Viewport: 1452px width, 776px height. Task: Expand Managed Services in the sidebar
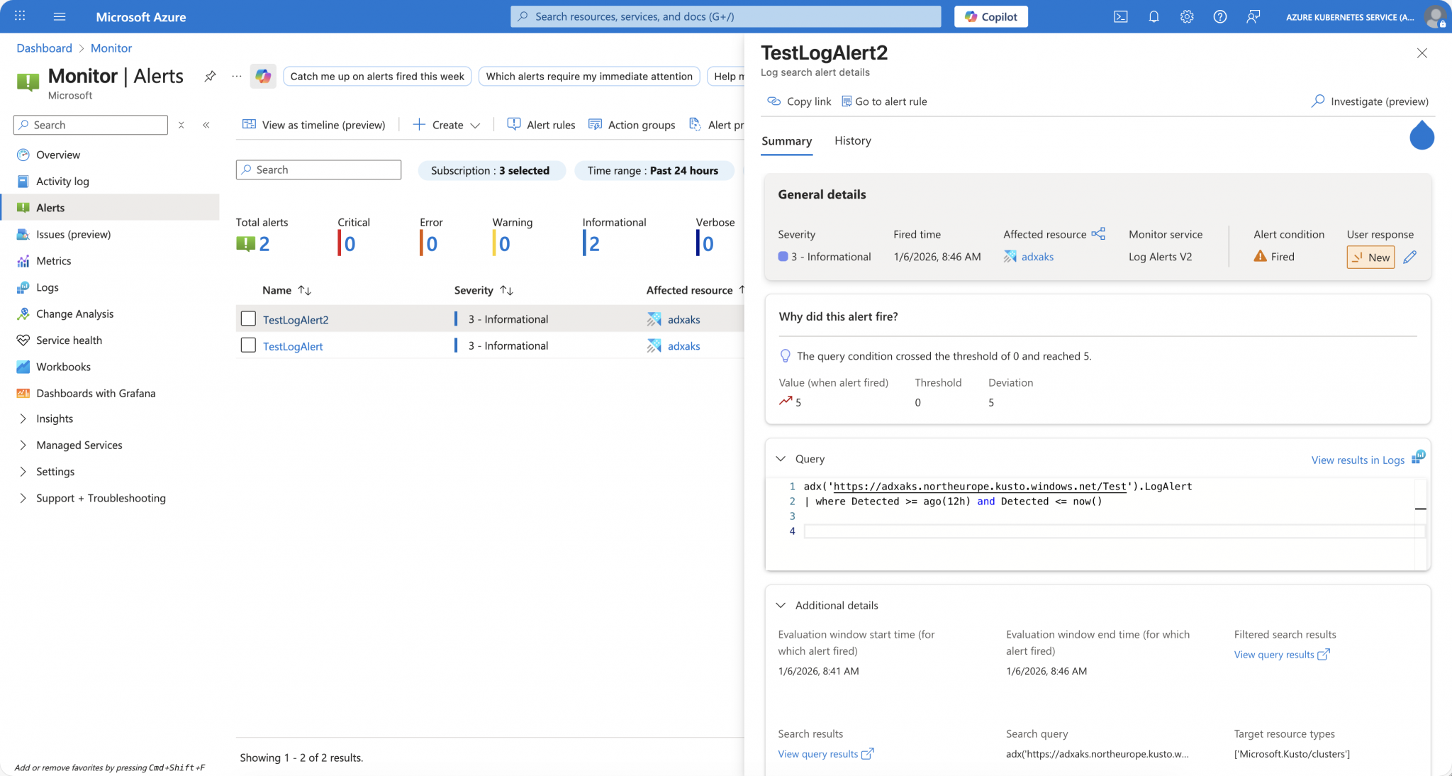click(x=23, y=445)
